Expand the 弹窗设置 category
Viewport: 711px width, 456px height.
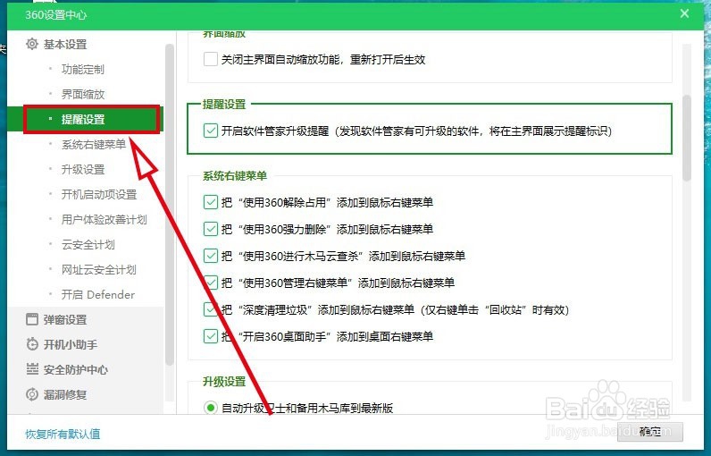65,319
